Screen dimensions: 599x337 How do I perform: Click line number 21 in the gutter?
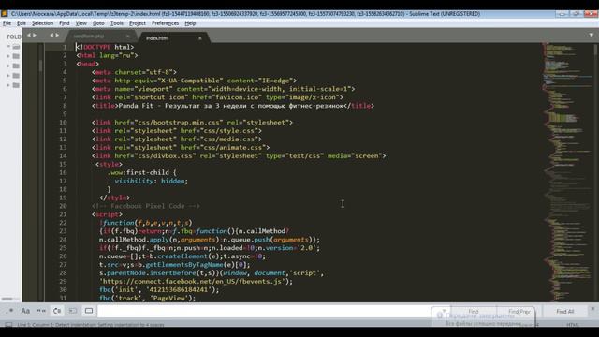click(63, 214)
